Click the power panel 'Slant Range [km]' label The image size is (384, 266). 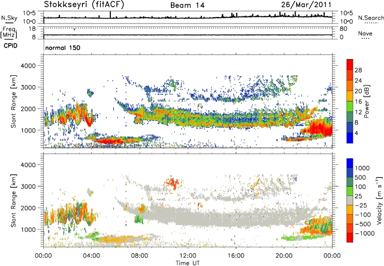(13, 101)
